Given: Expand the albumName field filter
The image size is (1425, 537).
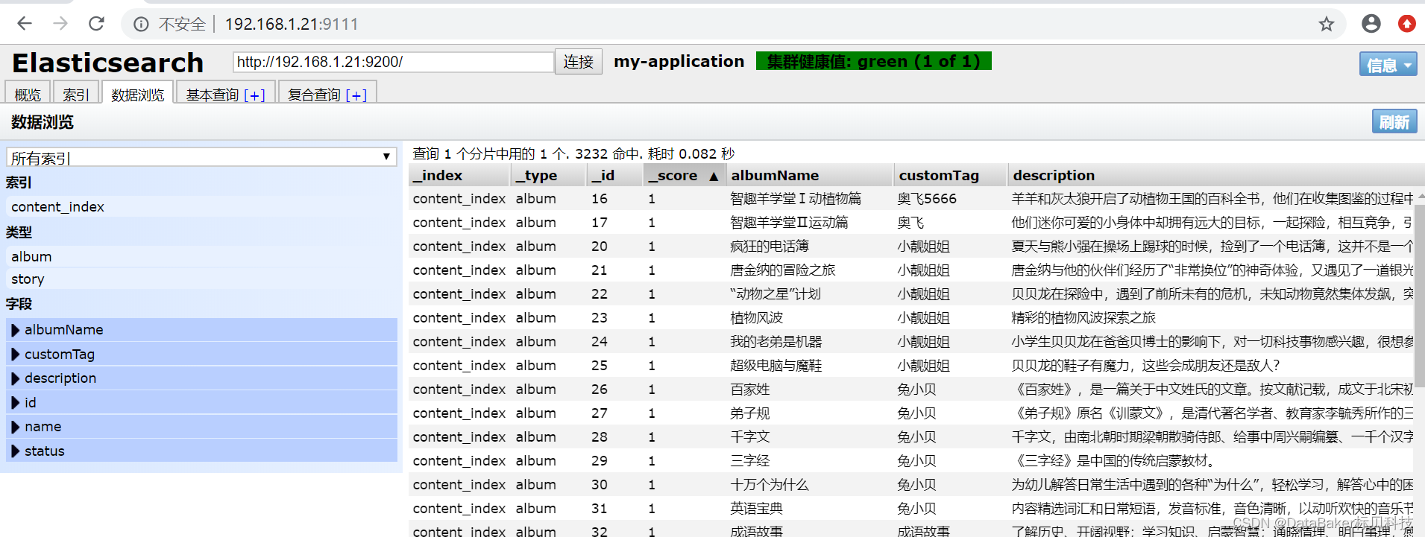Looking at the screenshot, I should pyautogui.click(x=201, y=329).
